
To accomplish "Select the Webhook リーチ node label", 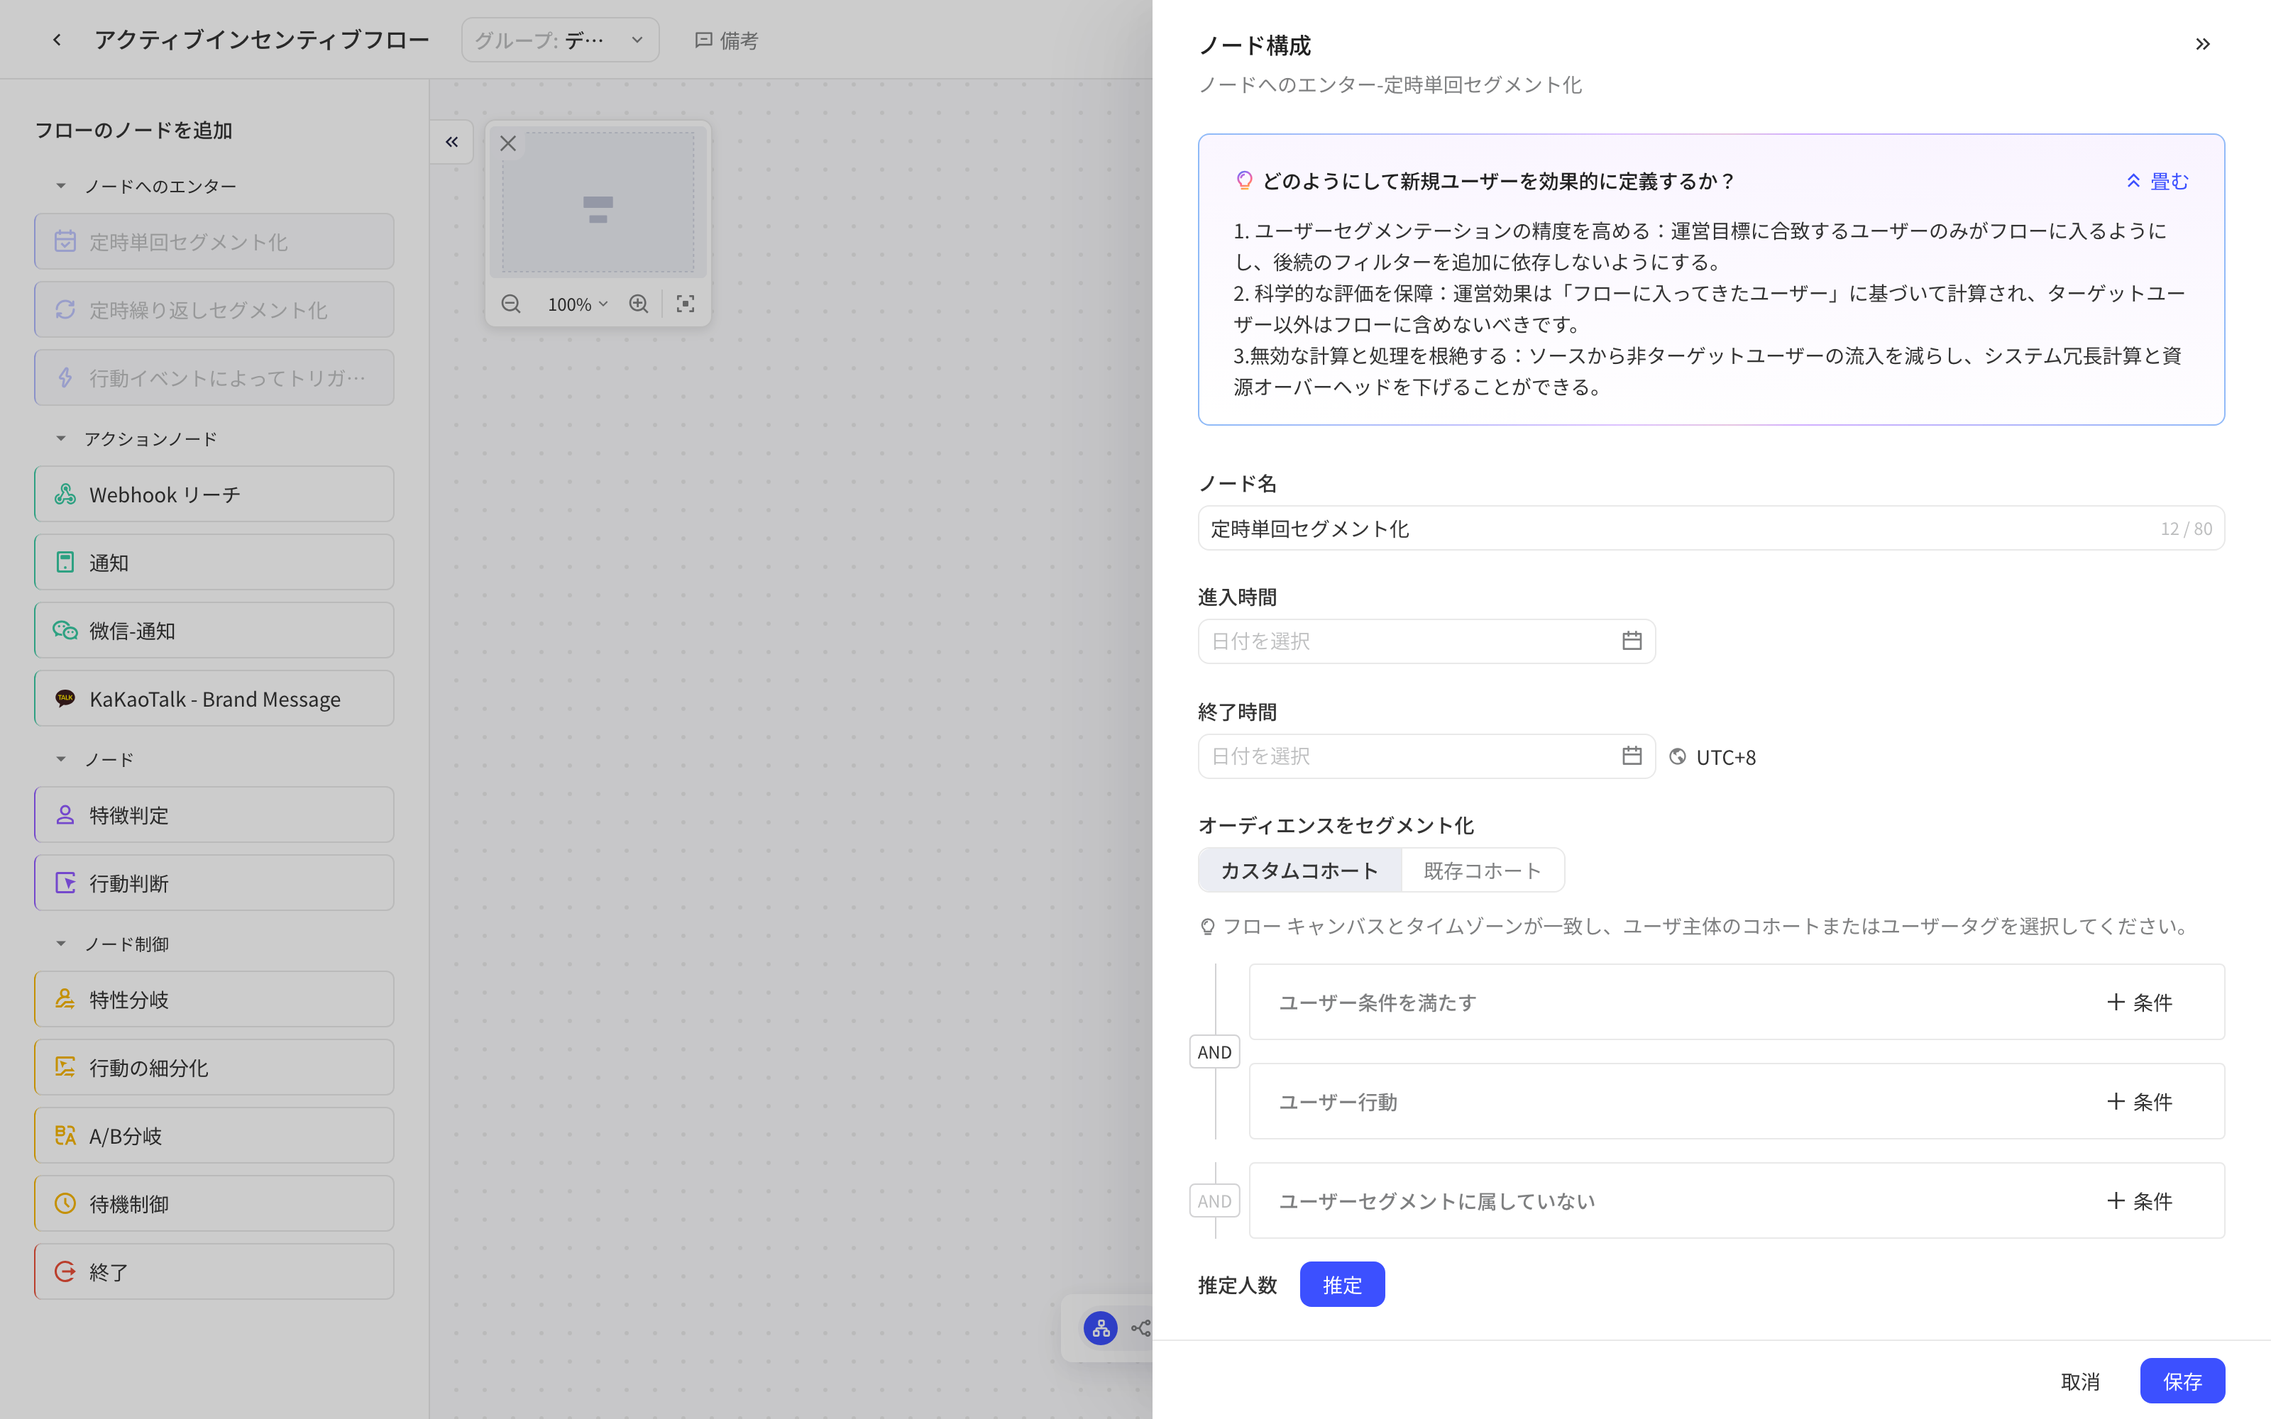I will click(165, 495).
